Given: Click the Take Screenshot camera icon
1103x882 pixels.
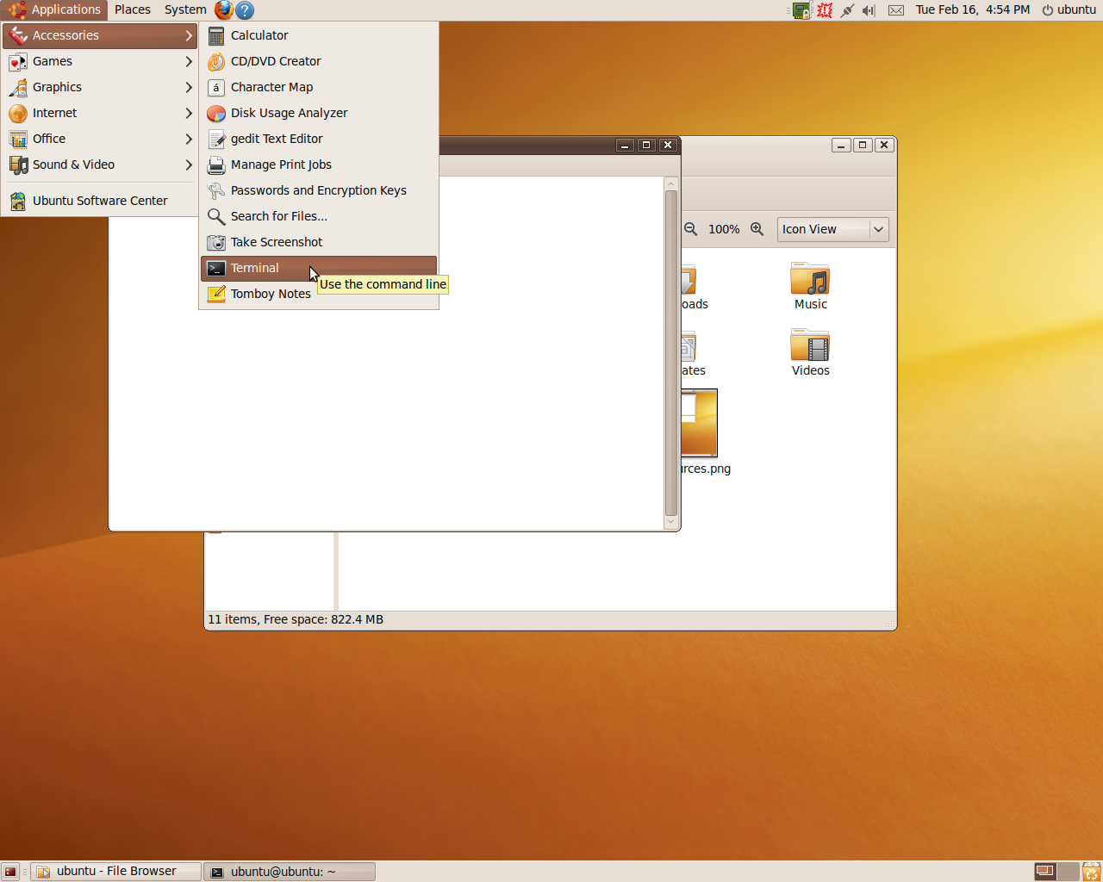Looking at the screenshot, I should 215,242.
